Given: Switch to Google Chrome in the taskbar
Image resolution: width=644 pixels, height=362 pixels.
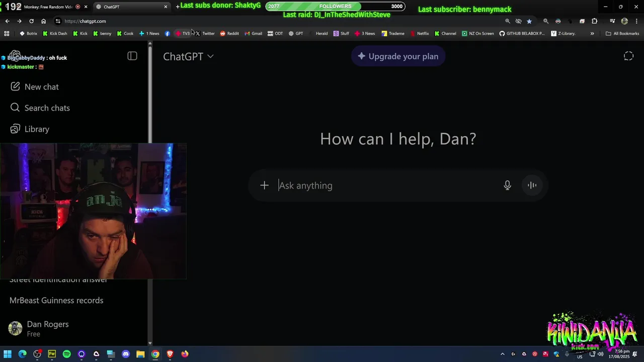Looking at the screenshot, I should tap(155, 354).
